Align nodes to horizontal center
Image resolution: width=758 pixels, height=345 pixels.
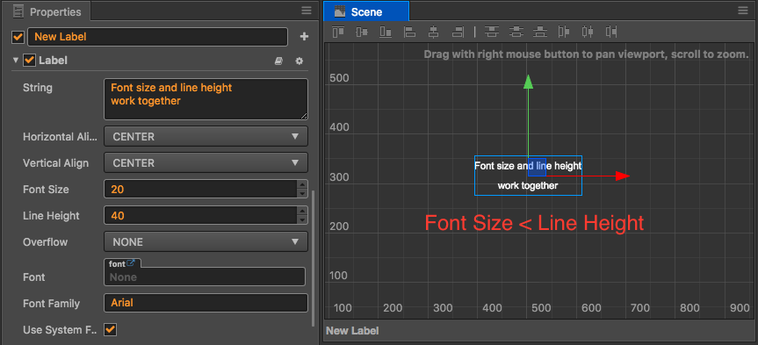click(x=434, y=32)
